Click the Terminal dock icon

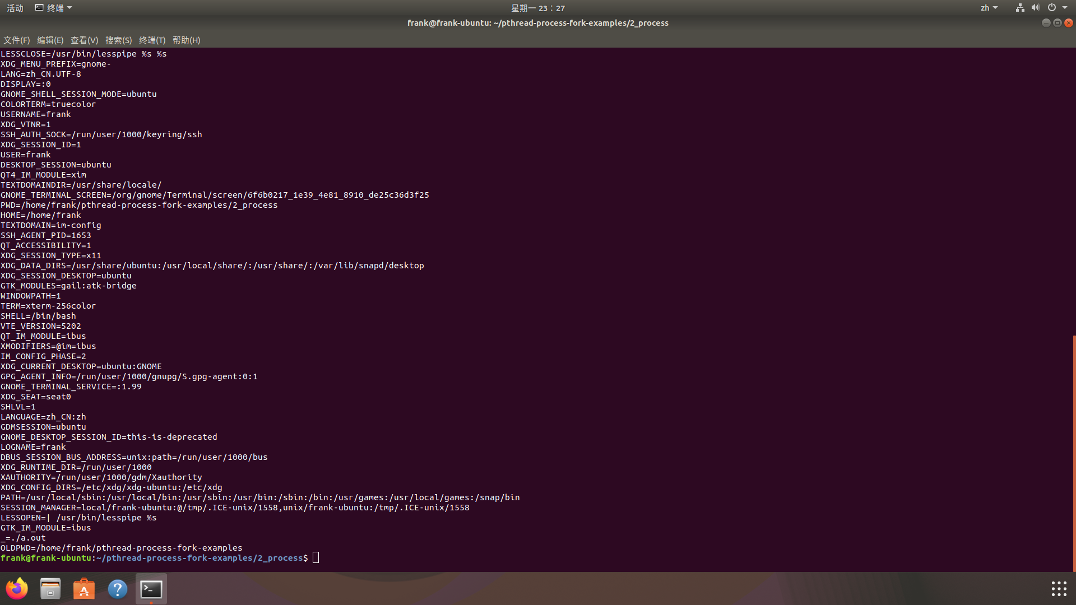tap(151, 589)
